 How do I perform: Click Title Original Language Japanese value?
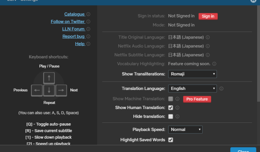click(x=186, y=37)
